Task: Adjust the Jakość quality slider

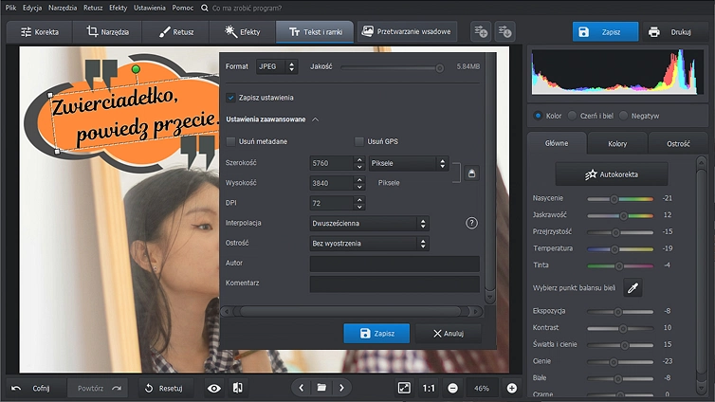Action: point(439,68)
